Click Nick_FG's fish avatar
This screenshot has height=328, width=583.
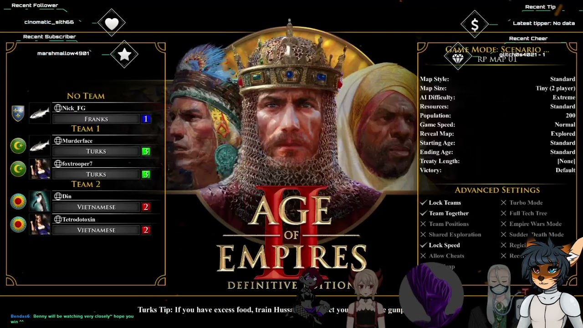[x=40, y=113]
